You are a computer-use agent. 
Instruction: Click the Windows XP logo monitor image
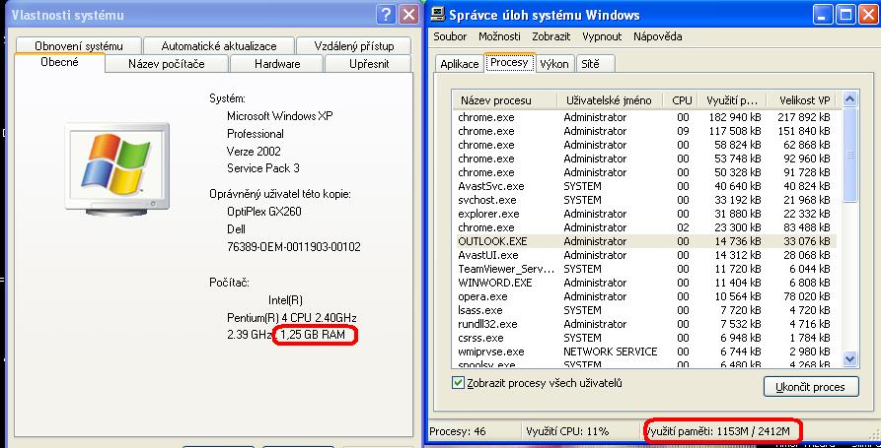coord(116,169)
